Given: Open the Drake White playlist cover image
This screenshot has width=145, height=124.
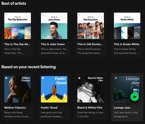Looking at the screenshot, I should (127, 26).
